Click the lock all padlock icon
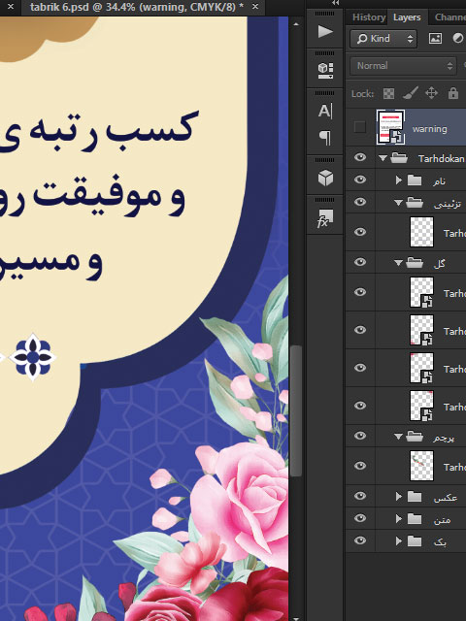Image resolution: width=466 pixels, height=621 pixels. [x=453, y=94]
